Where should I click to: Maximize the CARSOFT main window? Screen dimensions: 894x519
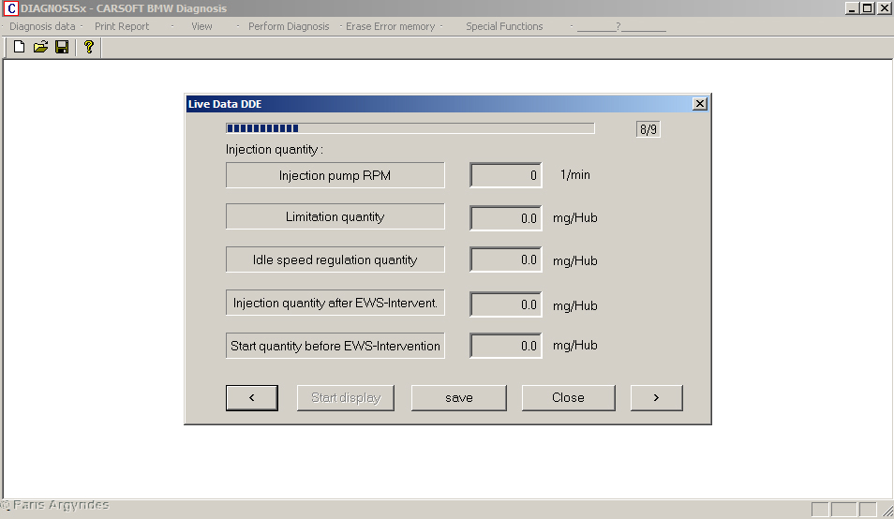pos(867,8)
